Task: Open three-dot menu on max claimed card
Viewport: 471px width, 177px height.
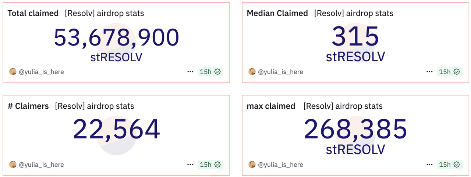Action: click(429, 165)
